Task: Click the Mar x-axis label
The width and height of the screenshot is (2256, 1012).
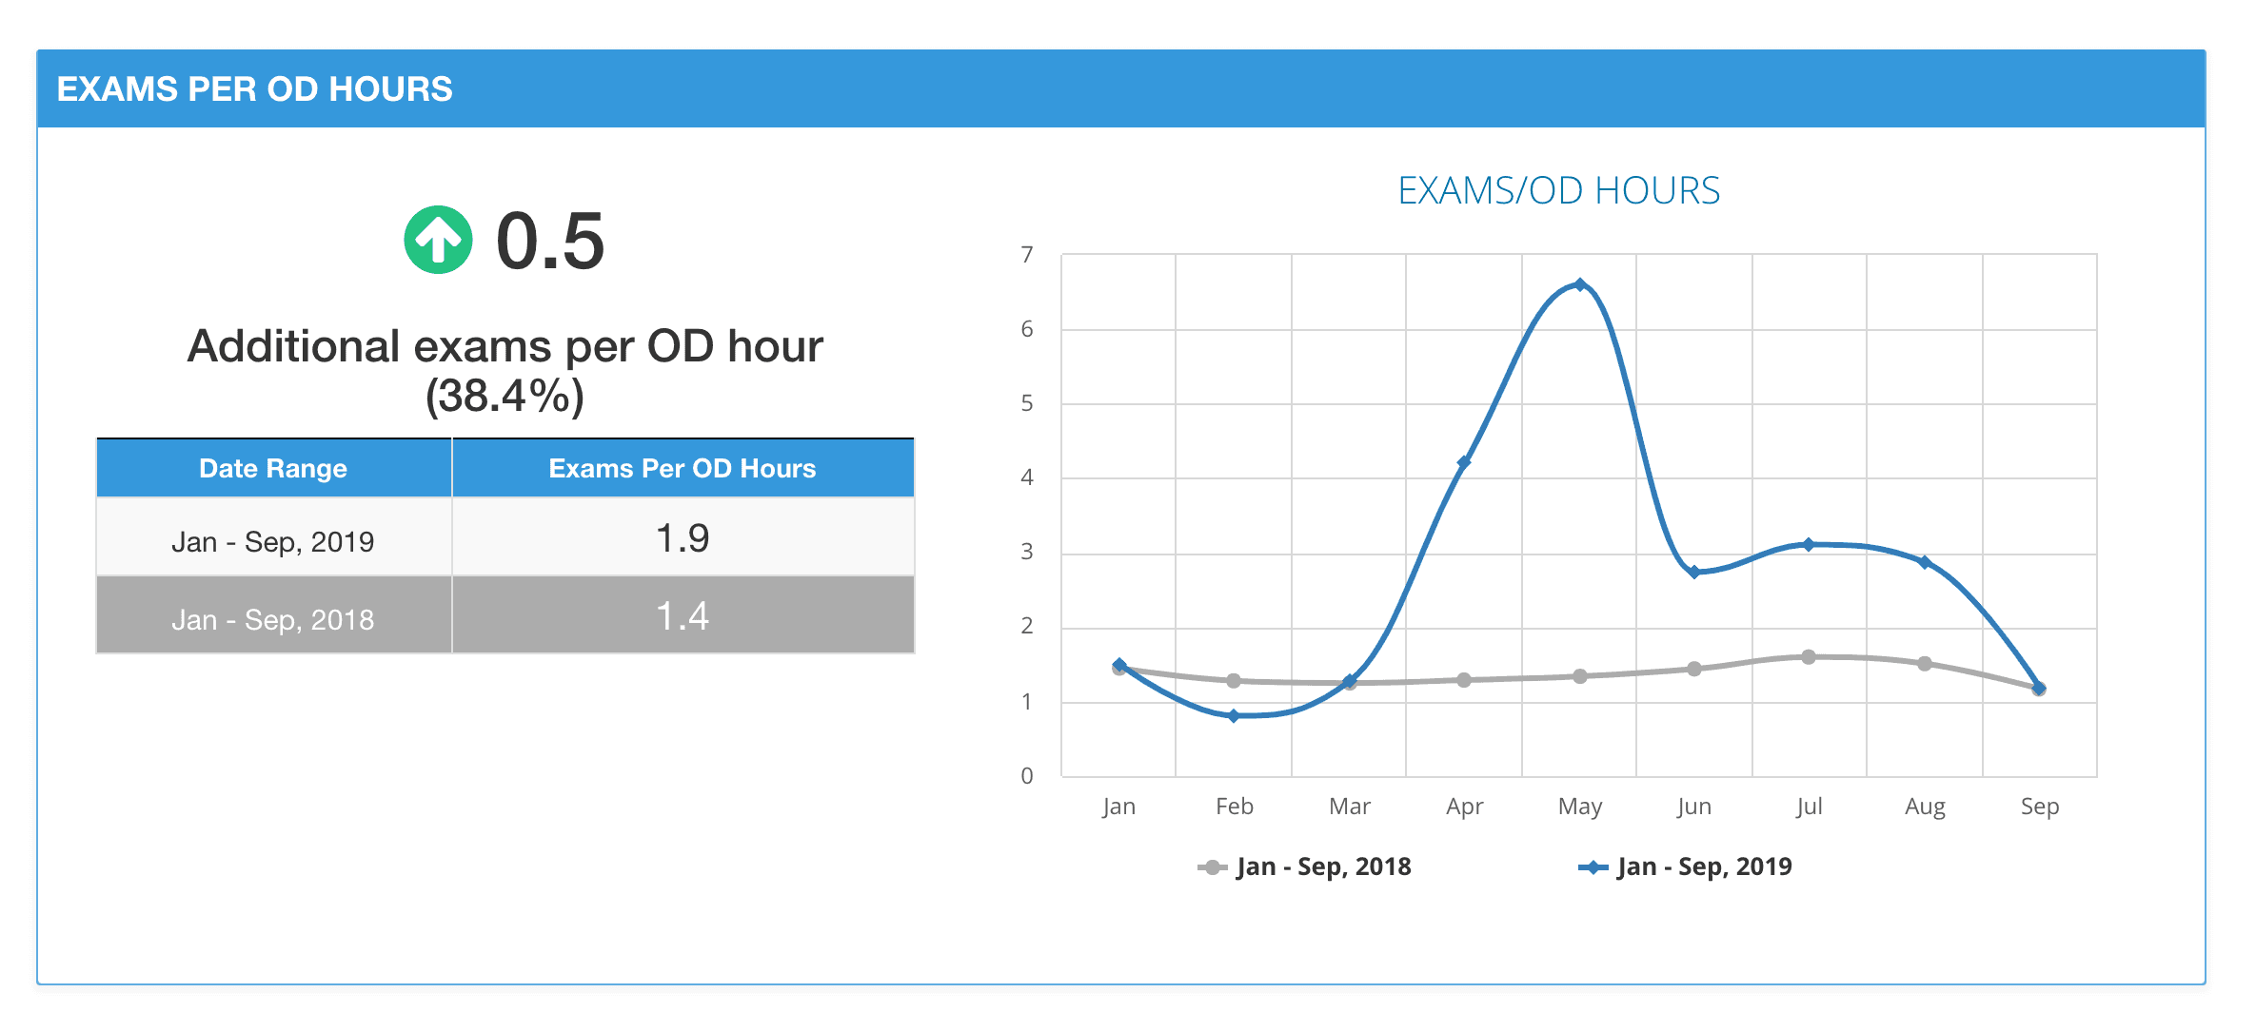Action: 1349,807
